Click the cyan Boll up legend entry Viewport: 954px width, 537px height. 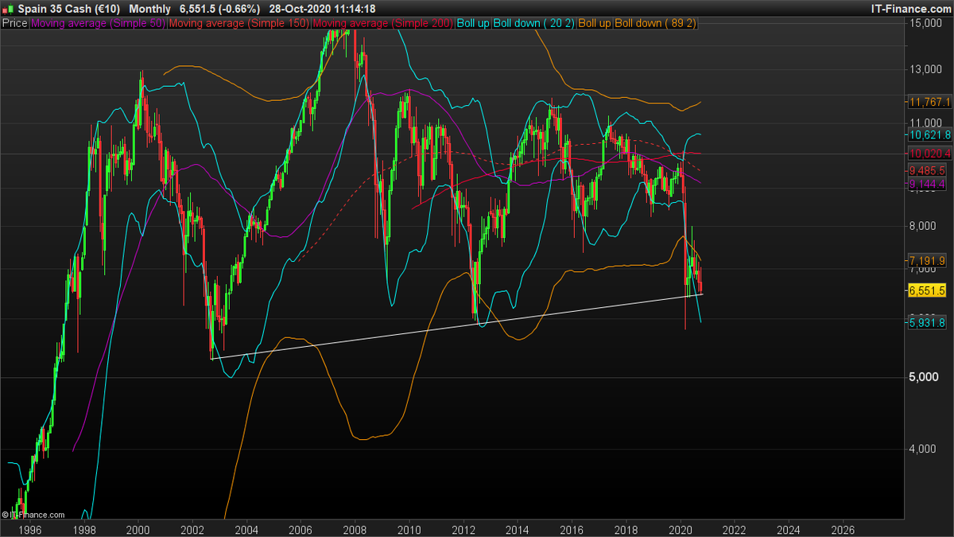(x=473, y=24)
